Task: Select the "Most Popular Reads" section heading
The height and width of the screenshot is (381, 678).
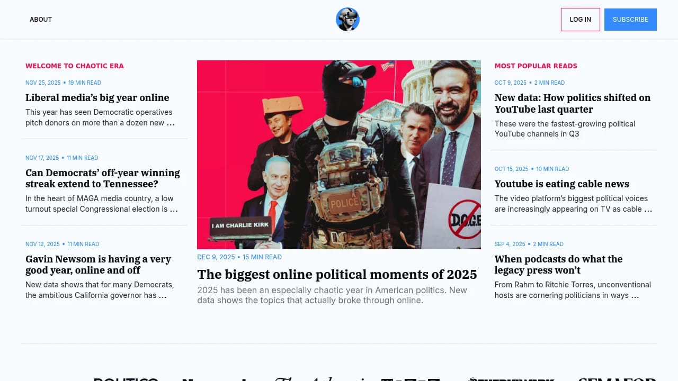Action: click(536, 66)
